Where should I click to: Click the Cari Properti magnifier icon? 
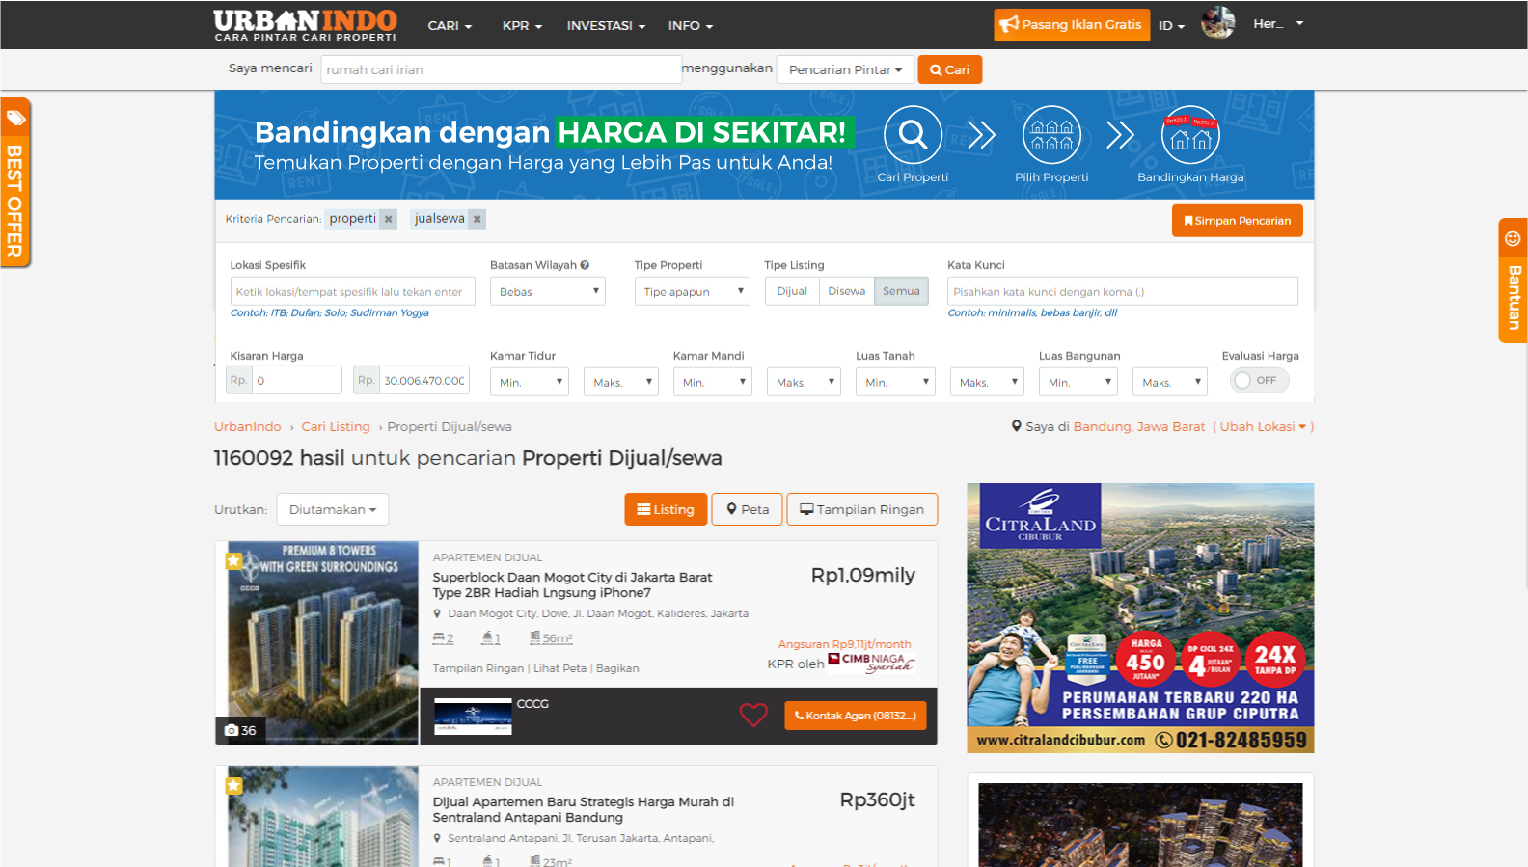pos(913,135)
